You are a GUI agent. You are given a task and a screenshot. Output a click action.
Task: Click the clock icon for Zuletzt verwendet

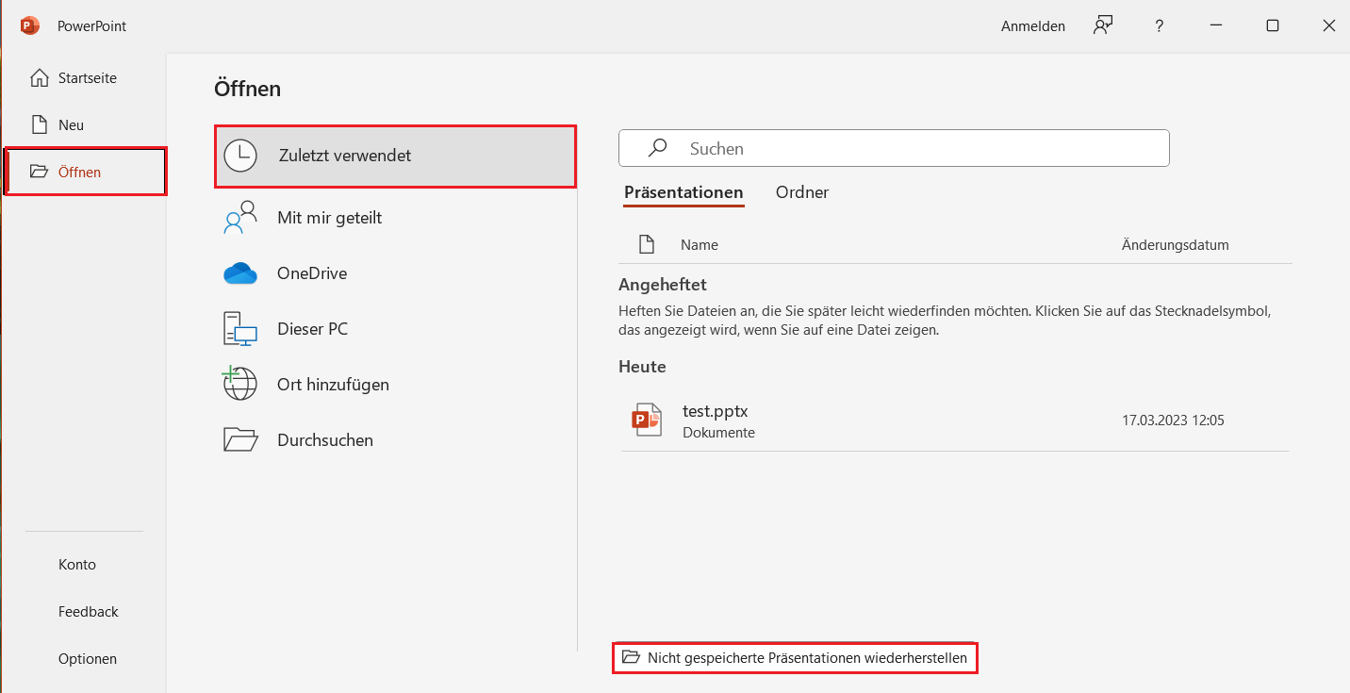pyautogui.click(x=240, y=156)
